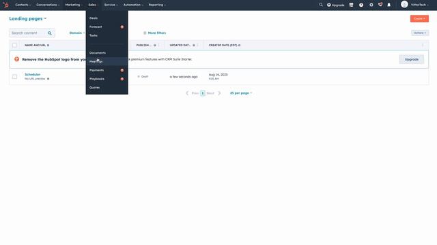Open the Scheduler landing page link
437x245 pixels.
click(x=32, y=74)
